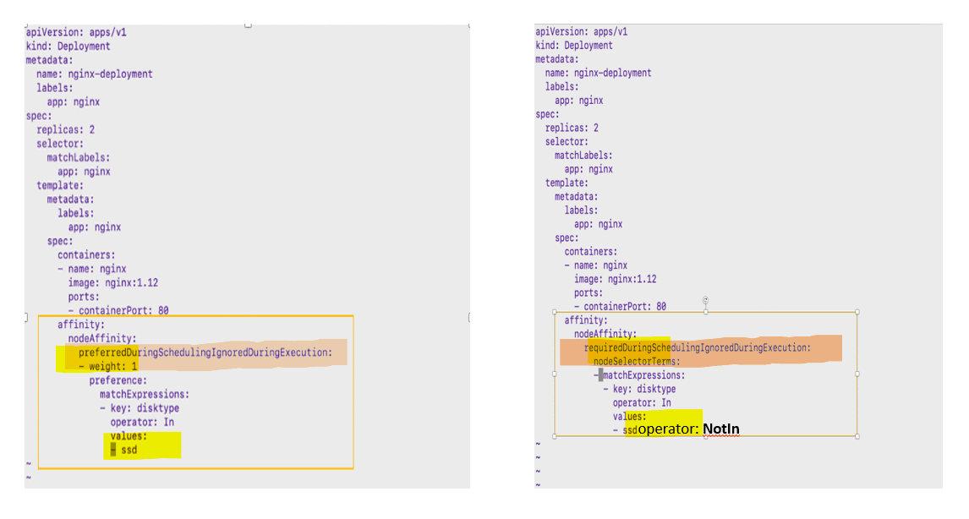Viewport: 969px width, 519px height.
Task: Click the top-right corner handle of the right box
Action: [x=857, y=310]
